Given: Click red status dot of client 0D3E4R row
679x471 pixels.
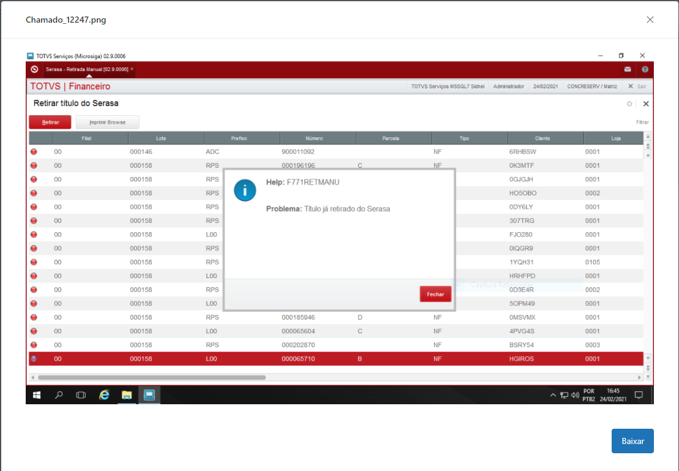Looking at the screenshot, I should tap(34, 290).
